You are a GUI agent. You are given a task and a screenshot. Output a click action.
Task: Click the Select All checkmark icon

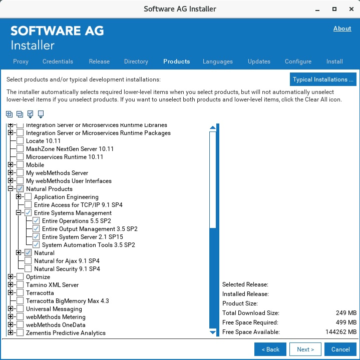(x=31, y=114)
